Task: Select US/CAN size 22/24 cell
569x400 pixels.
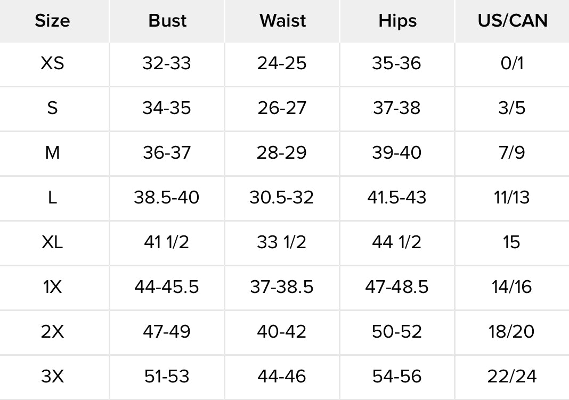Action: point(511,377)
